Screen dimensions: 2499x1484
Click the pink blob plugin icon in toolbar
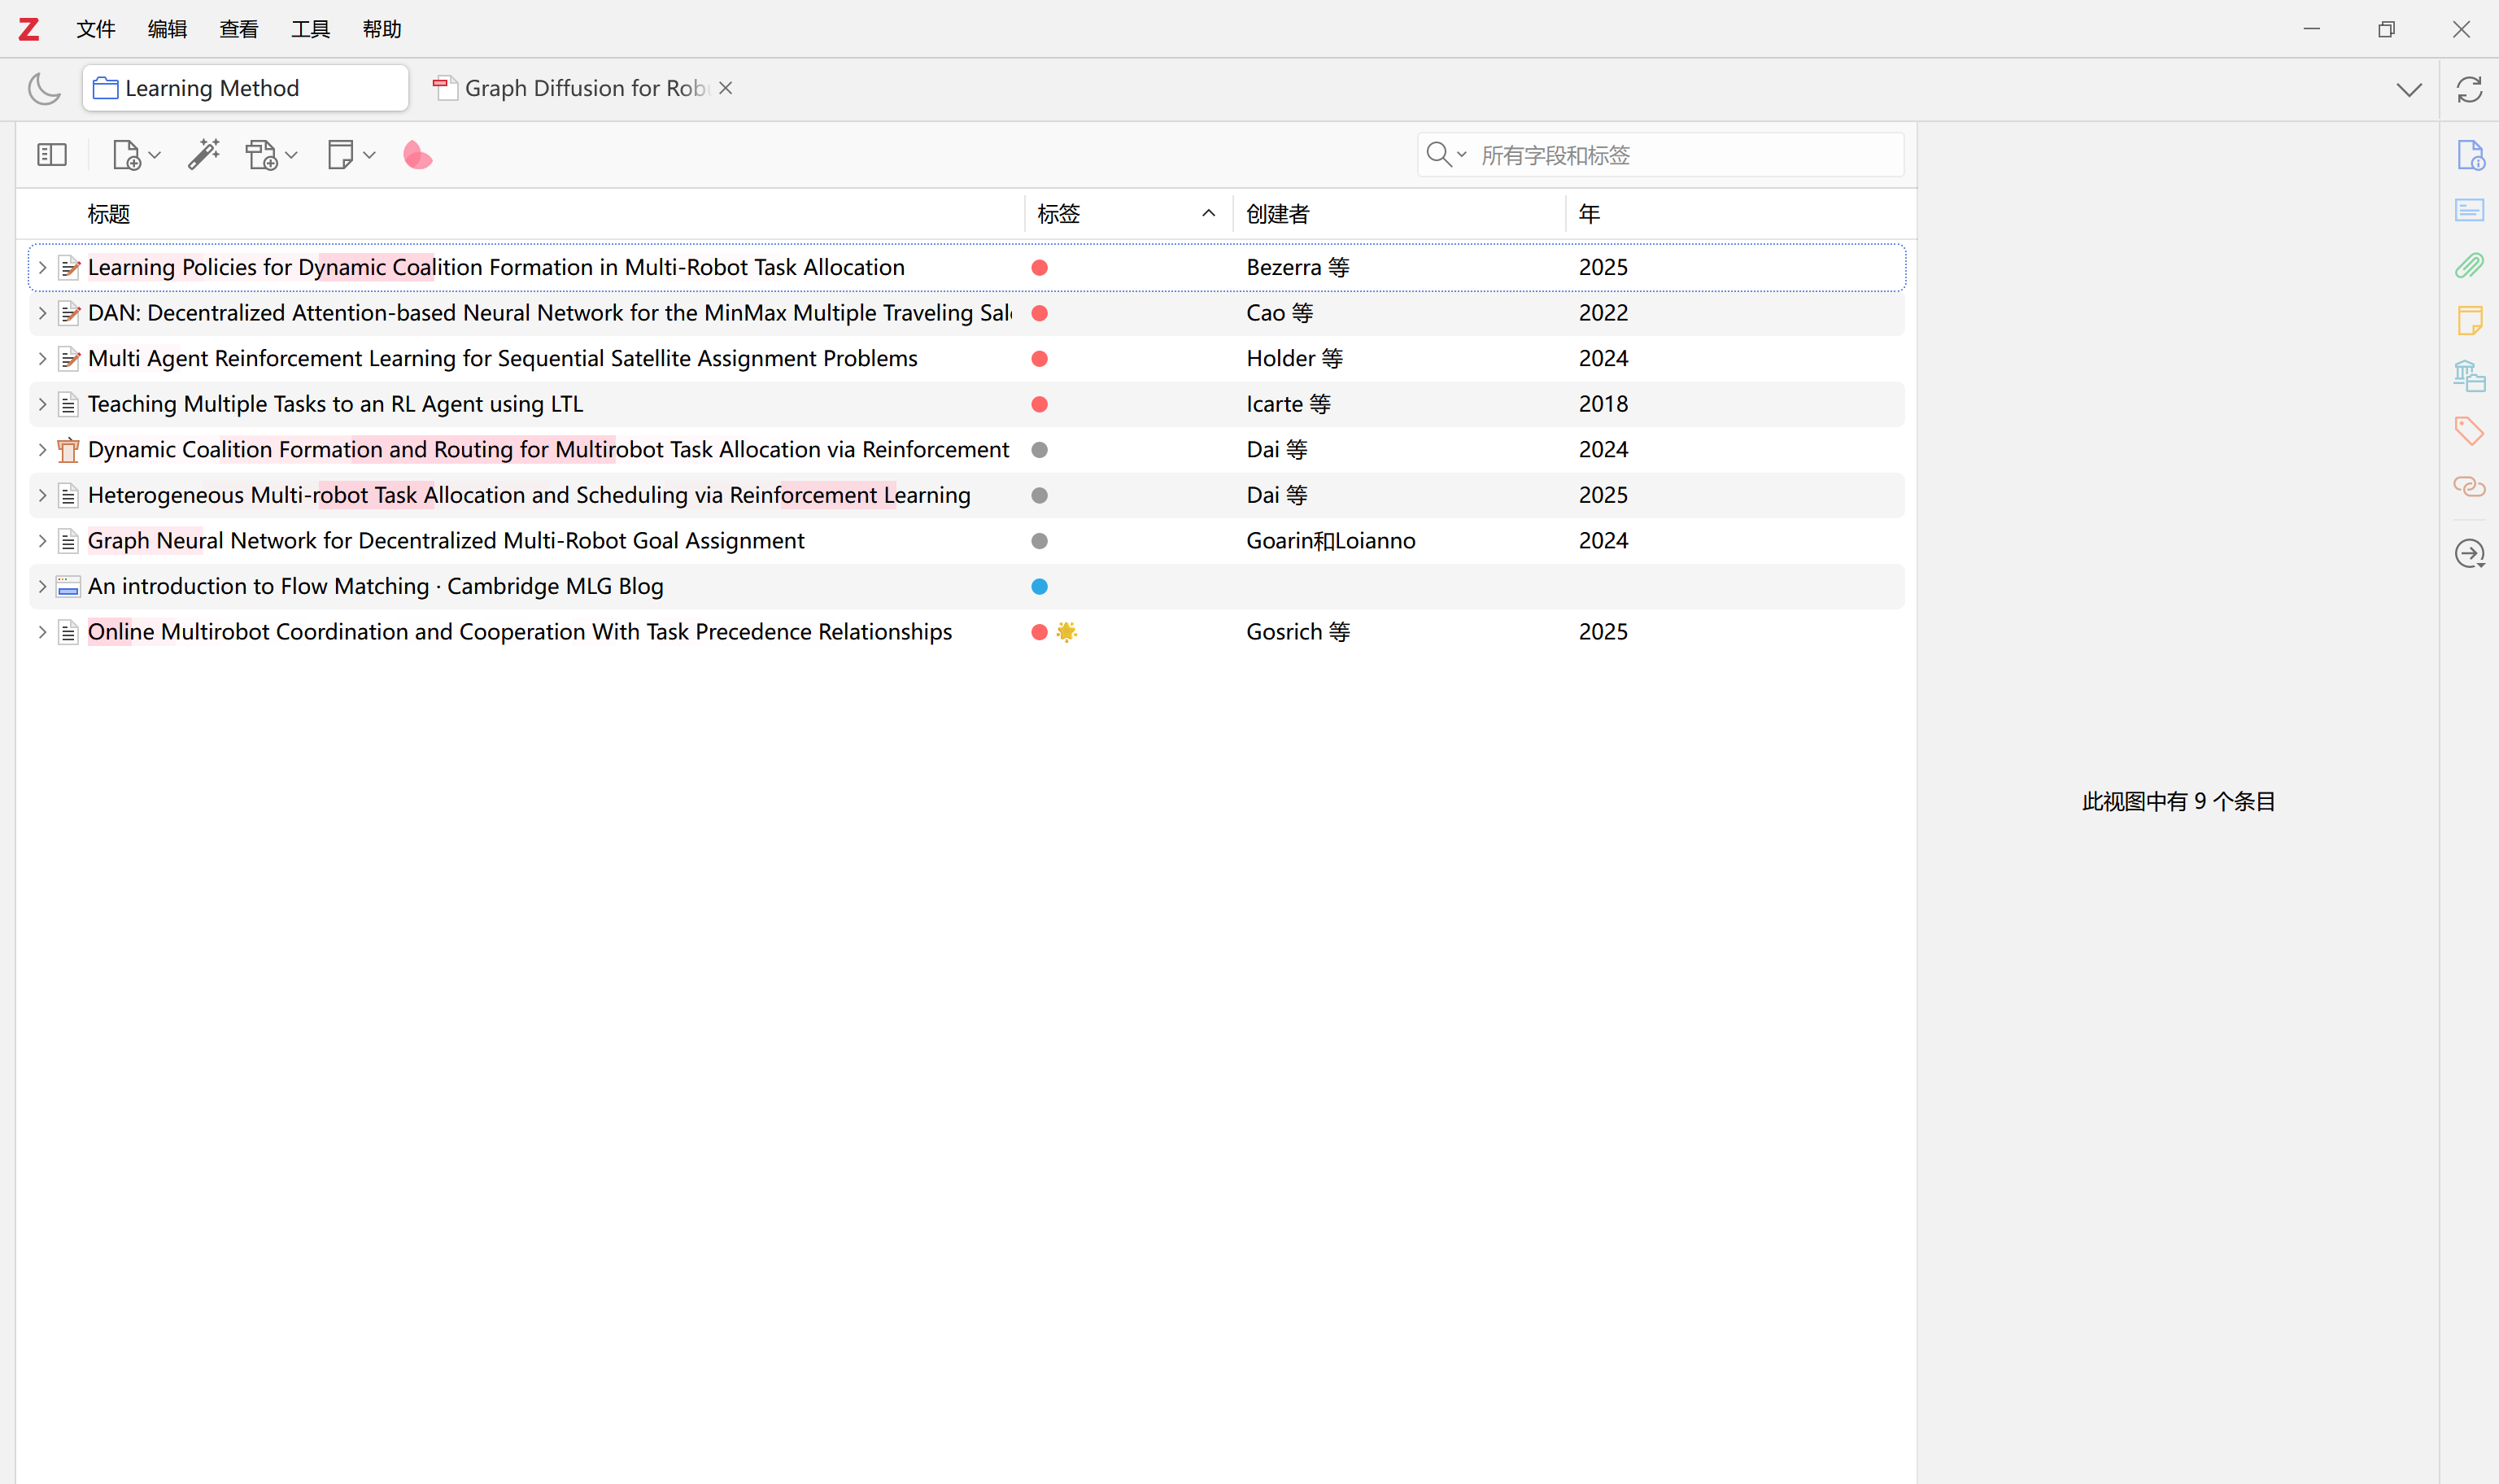pos(416,155)
